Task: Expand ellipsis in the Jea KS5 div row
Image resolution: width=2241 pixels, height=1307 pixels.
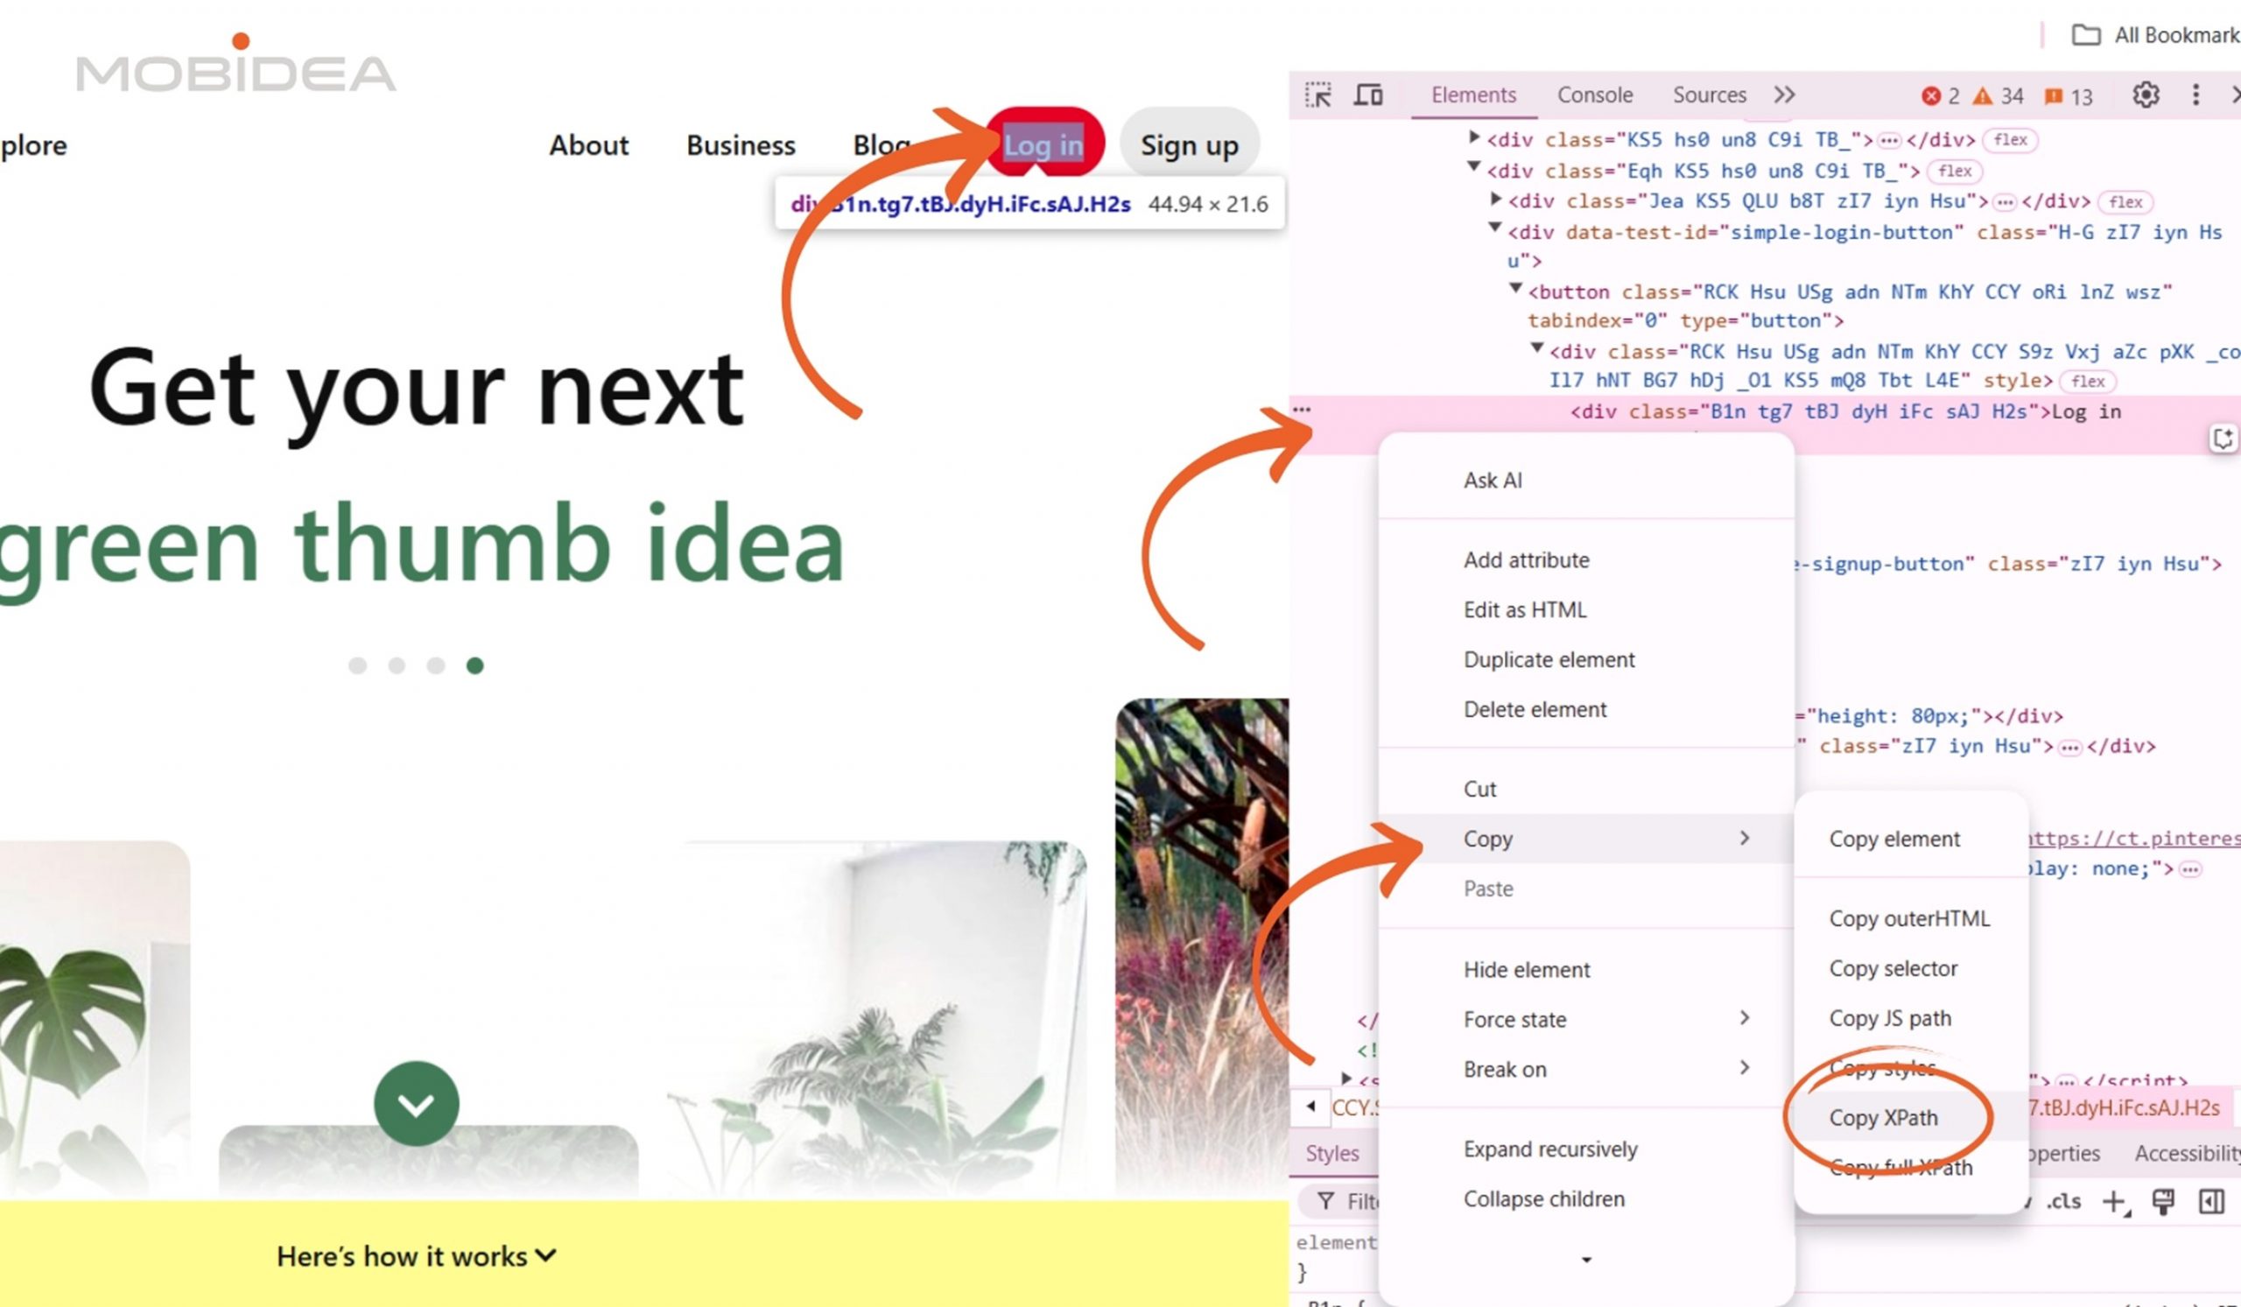Action: (2004, 203)
